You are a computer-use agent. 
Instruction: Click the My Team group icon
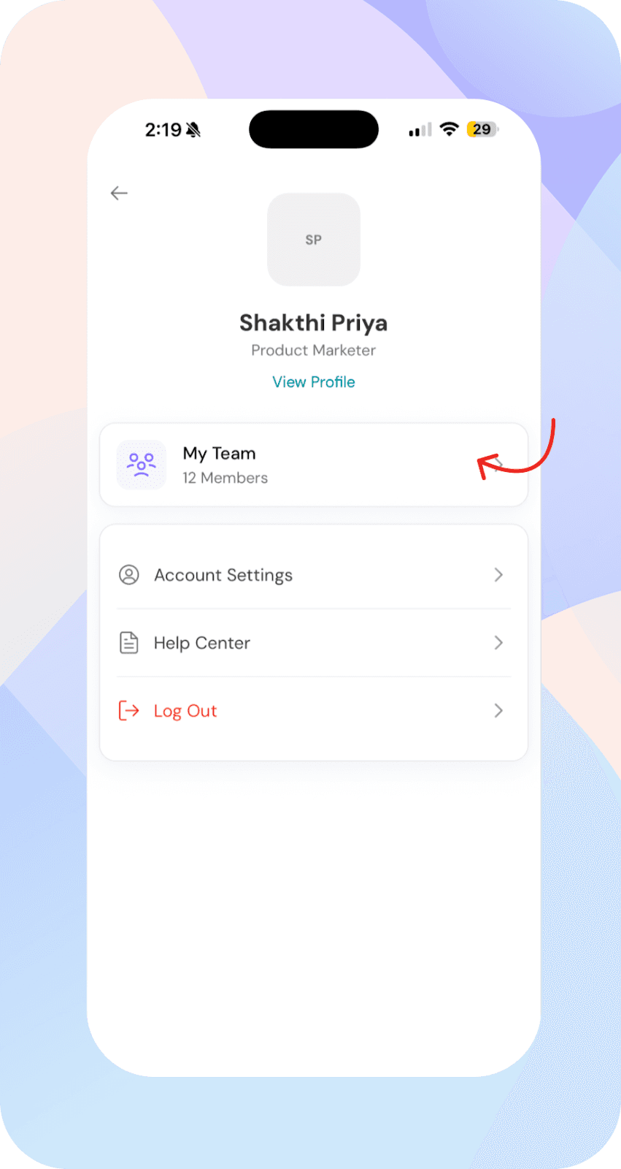[142, 465]
